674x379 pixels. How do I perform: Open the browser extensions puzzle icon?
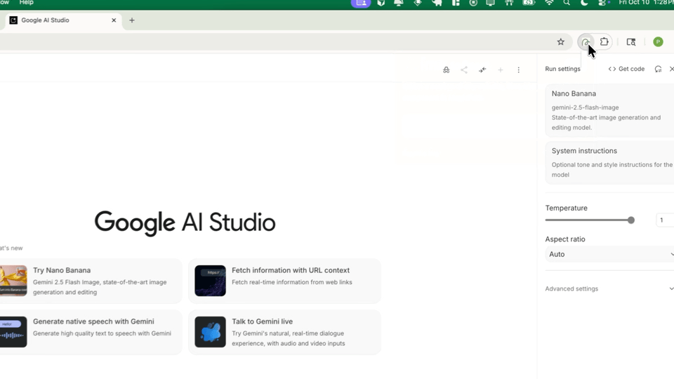tap(604, 42)
